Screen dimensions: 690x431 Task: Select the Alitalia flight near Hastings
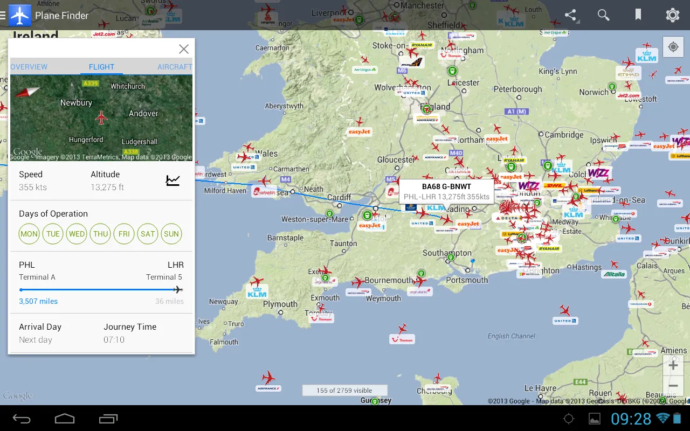(x=614, y=274)
